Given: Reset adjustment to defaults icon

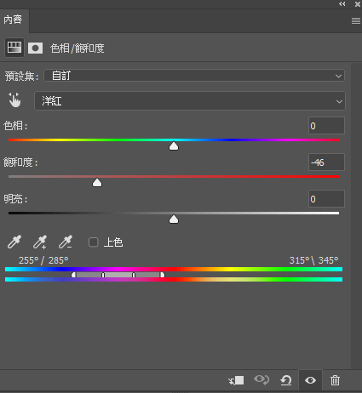Looking at the screenshot, I should tap(286, 380).
